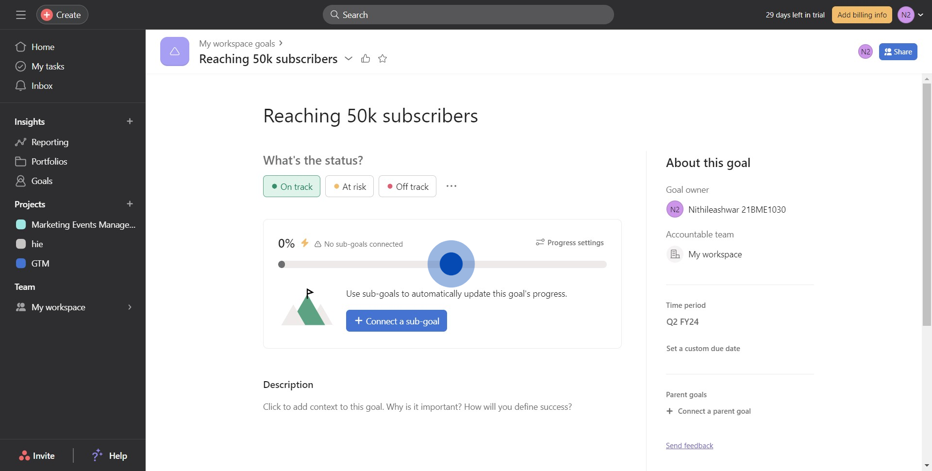Click the purple goal triangle icon
The height and width of the screenshot is (471, 932).
pyautogui.click(x=175, y=51)
